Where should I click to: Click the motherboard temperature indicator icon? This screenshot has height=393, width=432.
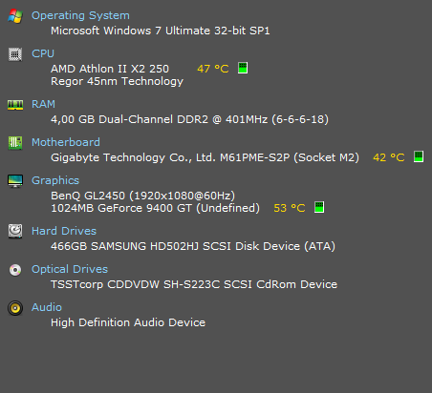[419, 156]
